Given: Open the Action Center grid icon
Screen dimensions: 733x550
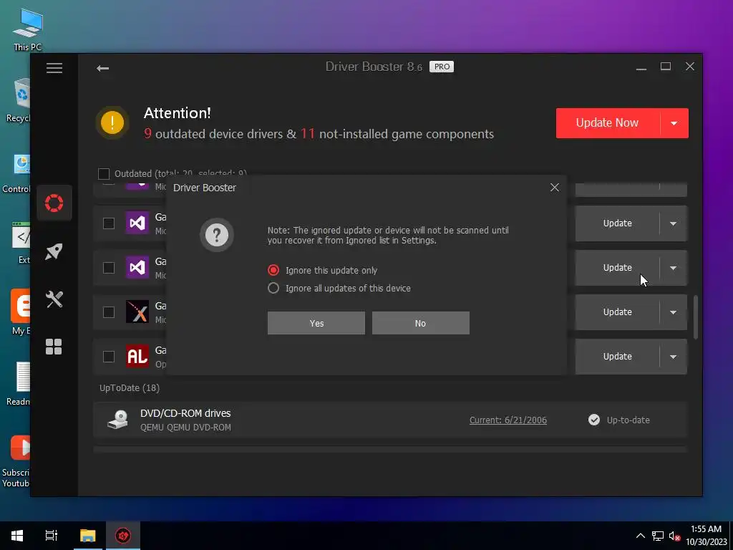Looking at the screenshot, I should [54, 347].
